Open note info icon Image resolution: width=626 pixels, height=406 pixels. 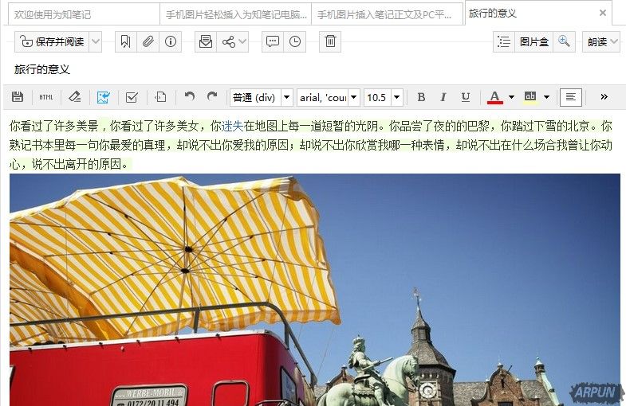170,42
